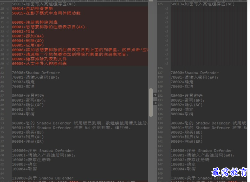The height and width of the screenshot is (182, 250).
Task: Click left pane line number 147
Action: click(2, 96)
